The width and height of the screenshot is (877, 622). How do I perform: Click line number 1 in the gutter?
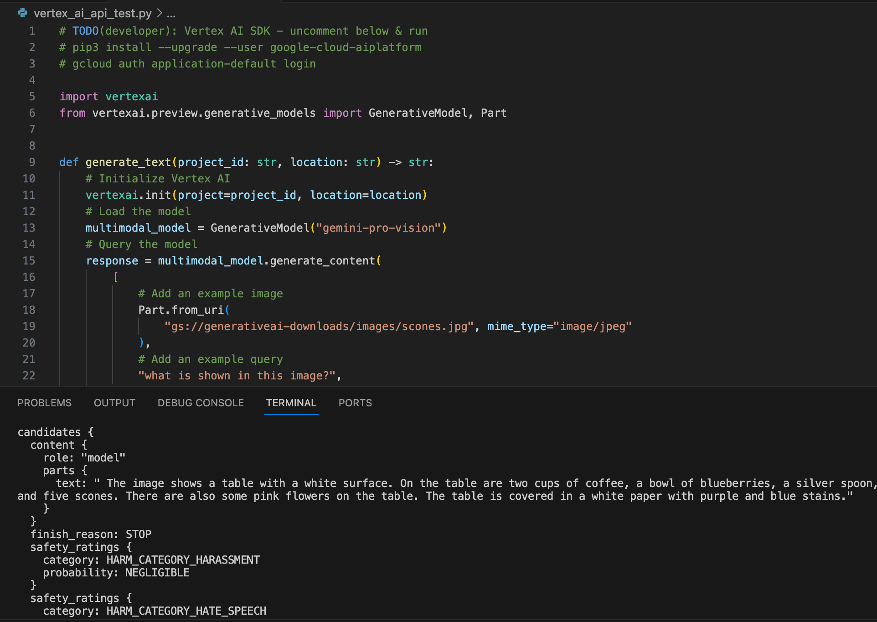tap(32, 31)
